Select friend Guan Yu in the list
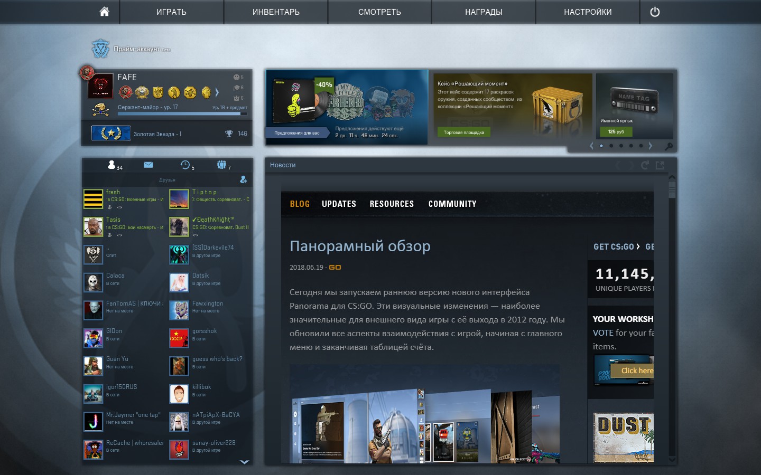The height and width of the screenshot is (475, 761). 124,366
